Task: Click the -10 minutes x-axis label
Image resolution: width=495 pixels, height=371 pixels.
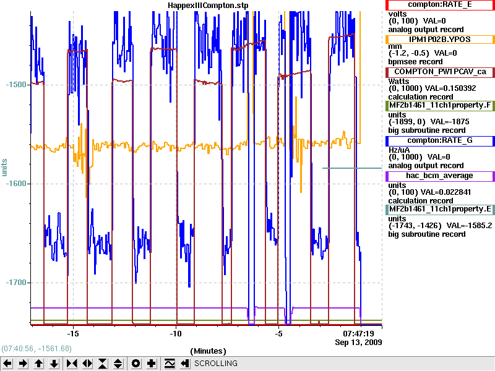Action: [x=176, y=334]
